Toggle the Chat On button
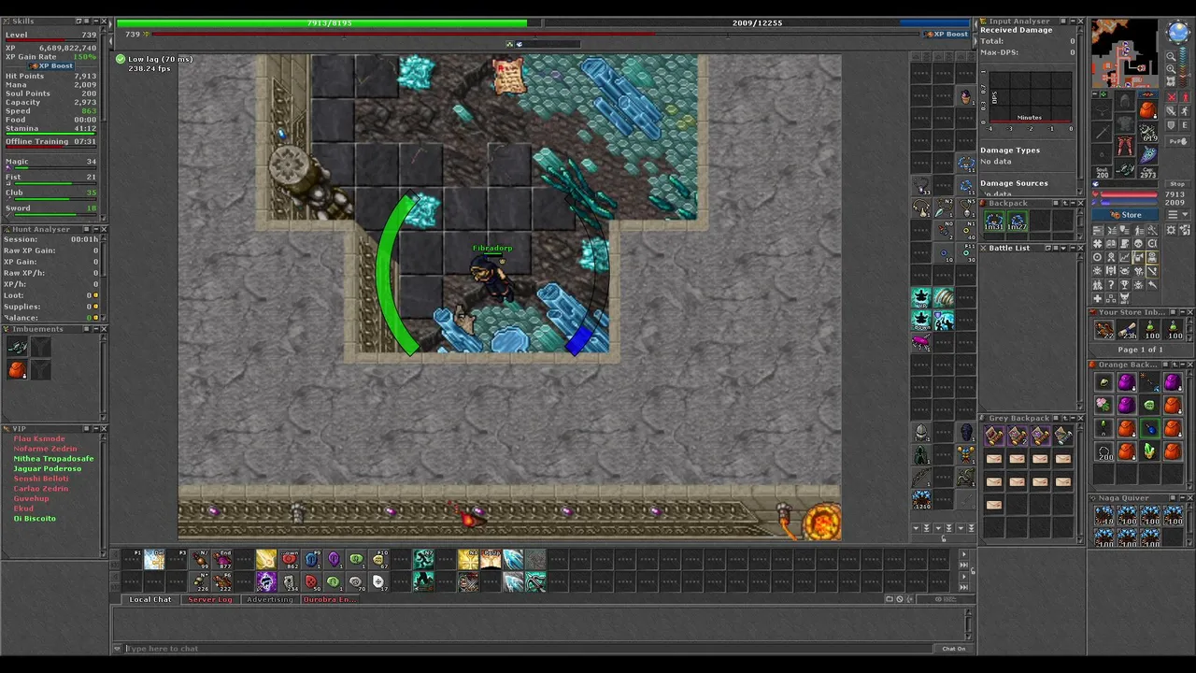This screenshot has height=673, width=1196. 953,648
